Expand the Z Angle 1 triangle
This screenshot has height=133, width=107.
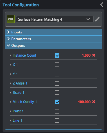(x=10, y=83)
